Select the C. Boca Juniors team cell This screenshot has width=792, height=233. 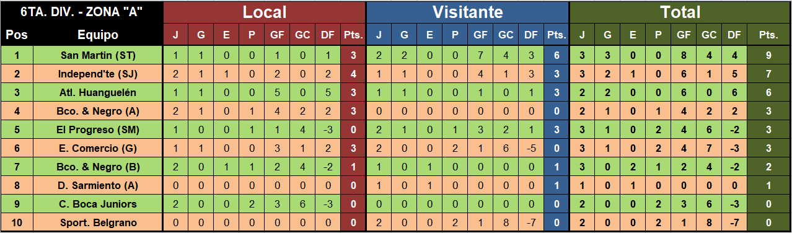point(98,204)
